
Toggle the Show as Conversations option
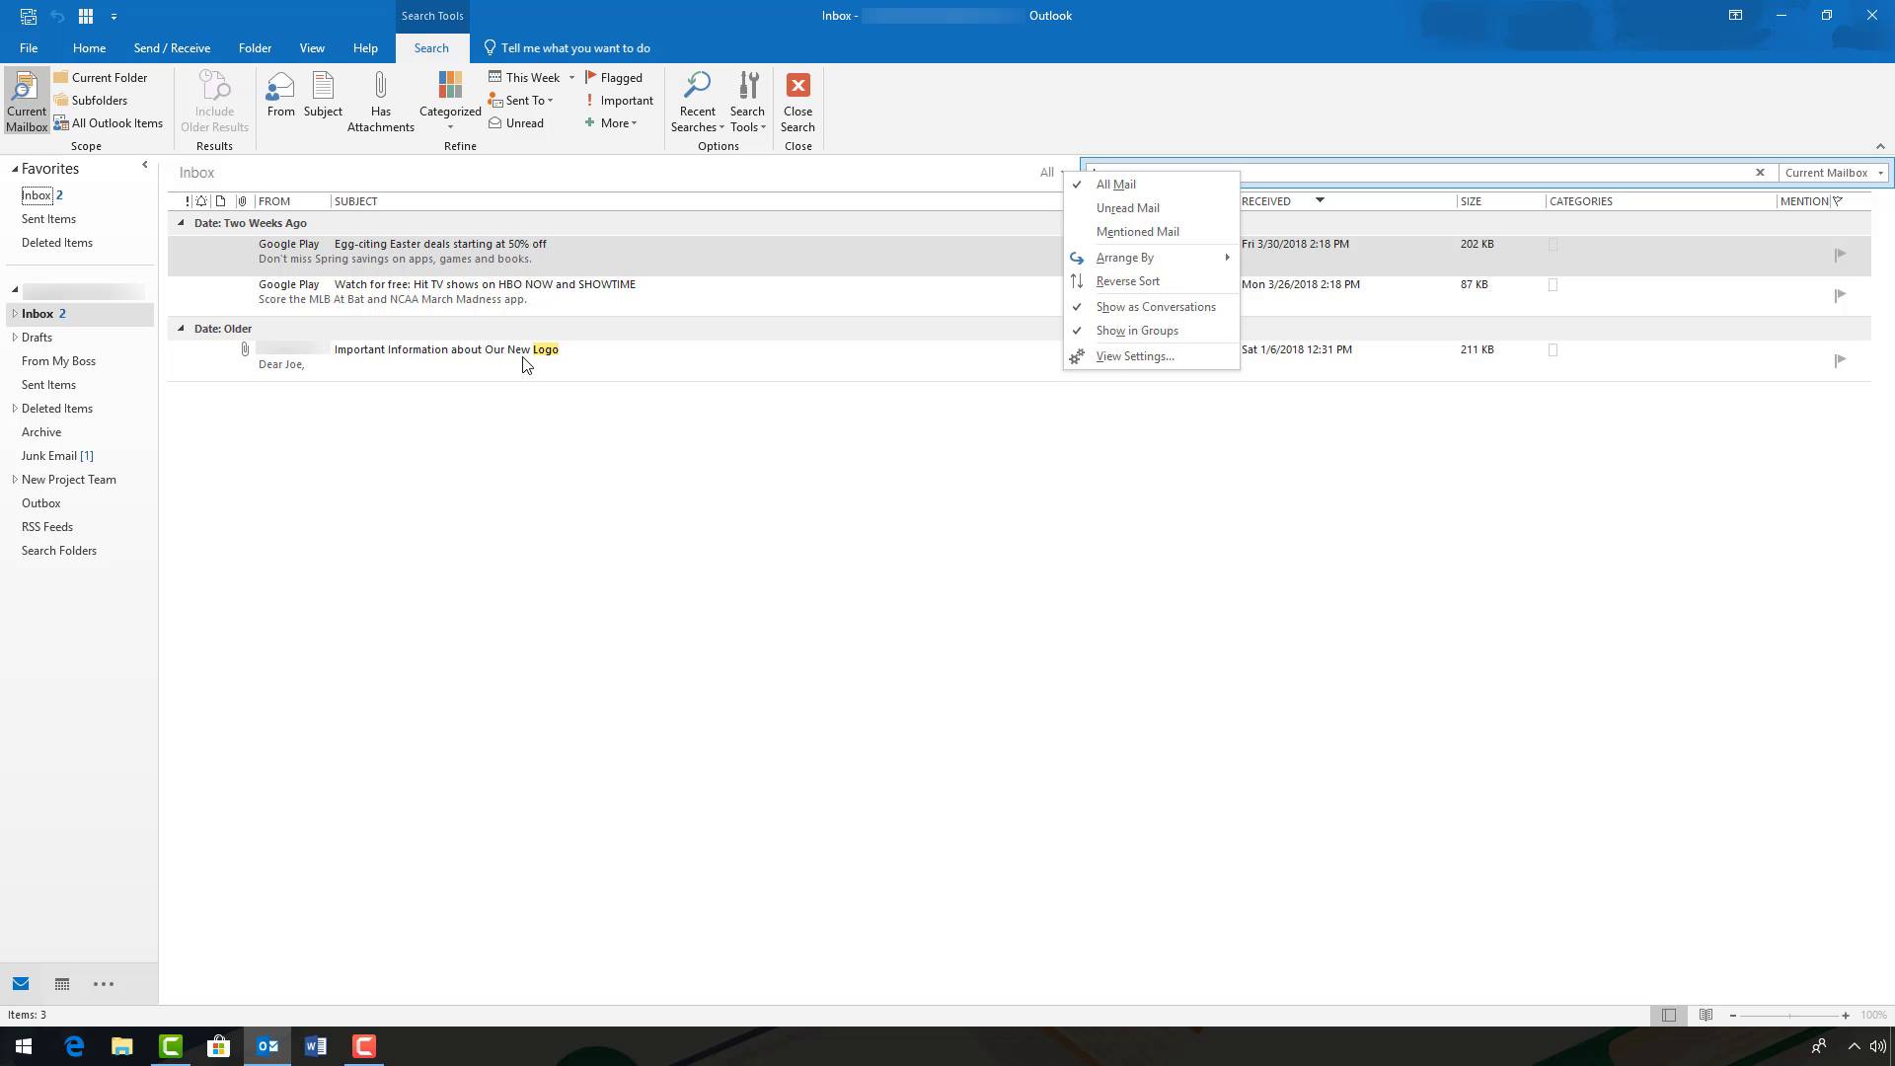(x=1156, y=306)
